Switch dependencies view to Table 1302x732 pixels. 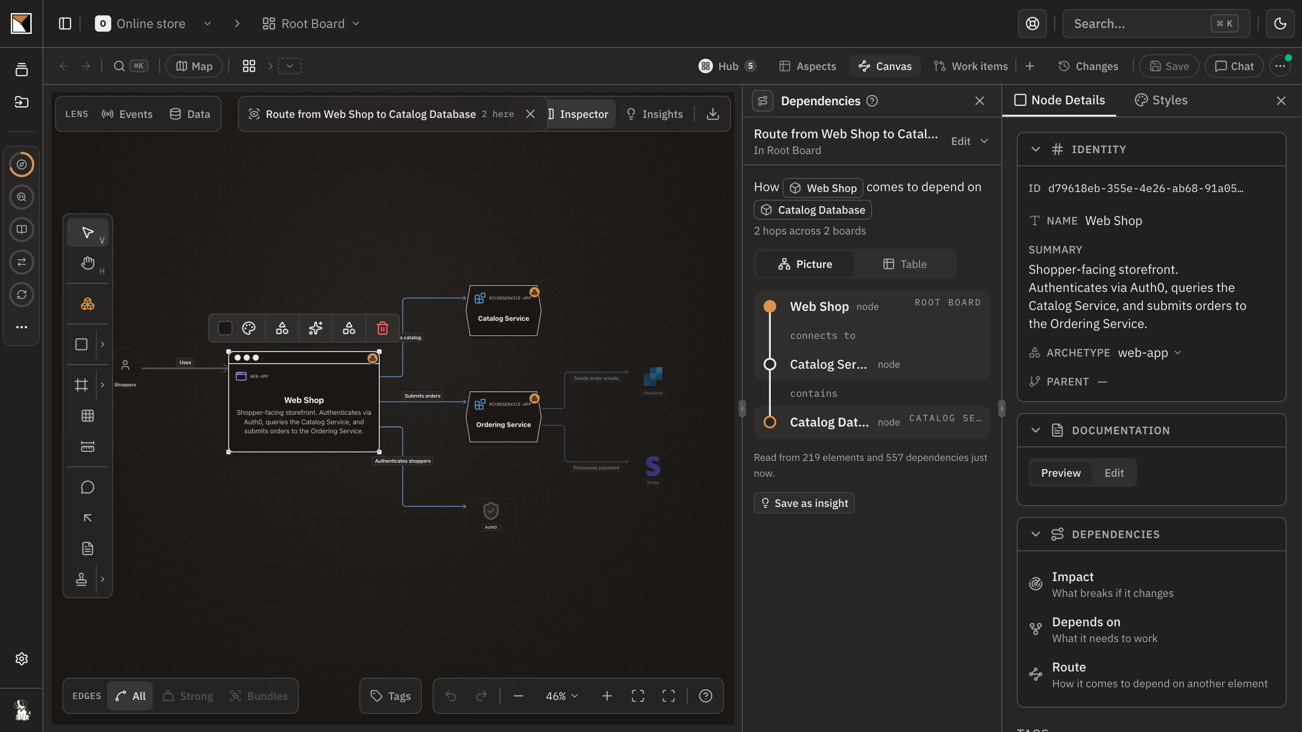click(905, 264)
